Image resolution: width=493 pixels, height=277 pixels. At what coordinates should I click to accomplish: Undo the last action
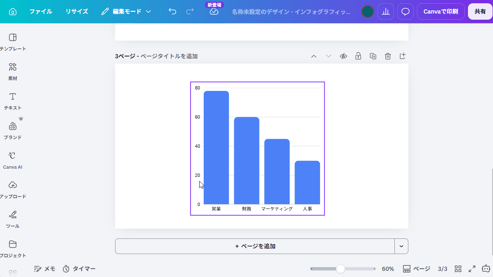(x=173, y=11)
